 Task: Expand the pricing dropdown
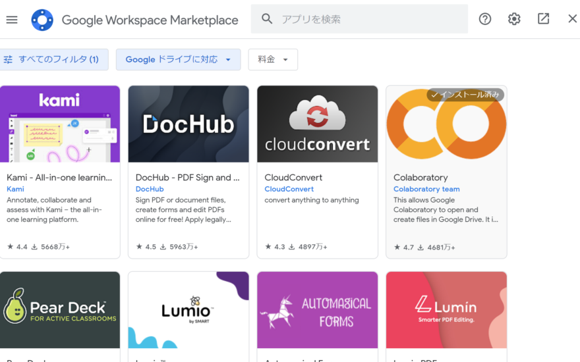click(273, 59)
